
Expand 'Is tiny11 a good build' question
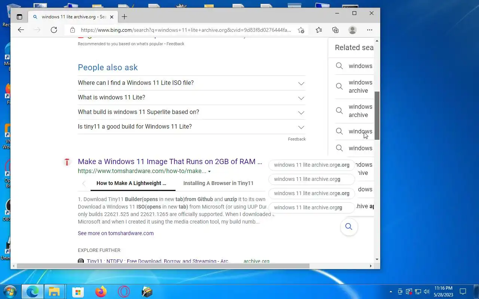coord(192,127)
